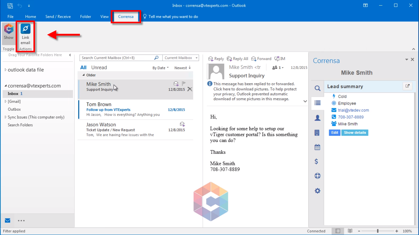Open Corrensa pane options dropdown arrow
This screenshot has width=419, height=235.
point(407,60)
